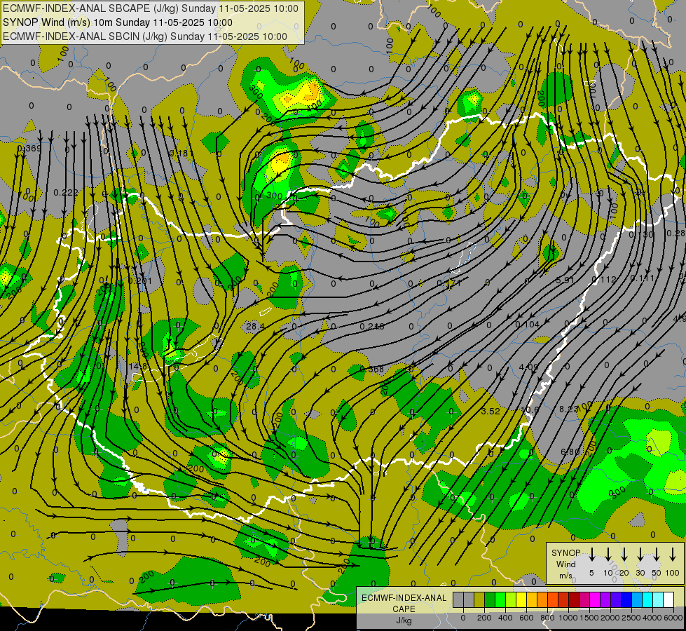686x631 pixels.
Task: Click the 0.291 value on the map
Action: (140, 280)
